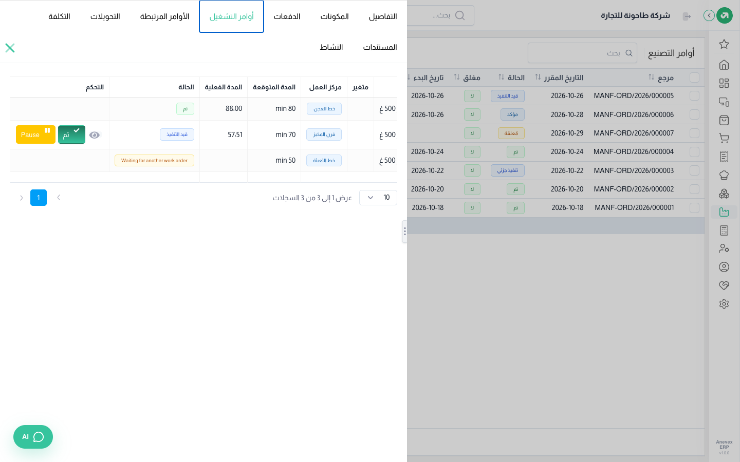Open stacked cubes inventory icon in sidebar
The height and width of the screenshot is (462, 740).
click(x=724, y=194)
